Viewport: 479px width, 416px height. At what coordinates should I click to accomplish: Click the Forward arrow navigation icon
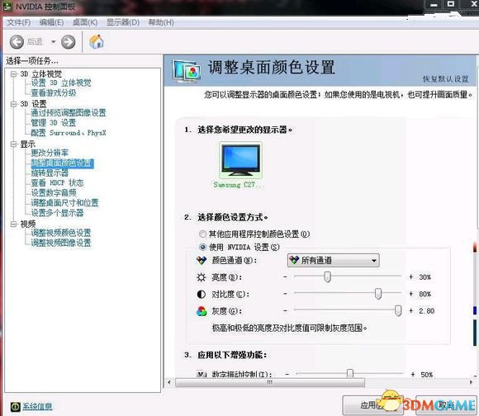coord(68,42)
